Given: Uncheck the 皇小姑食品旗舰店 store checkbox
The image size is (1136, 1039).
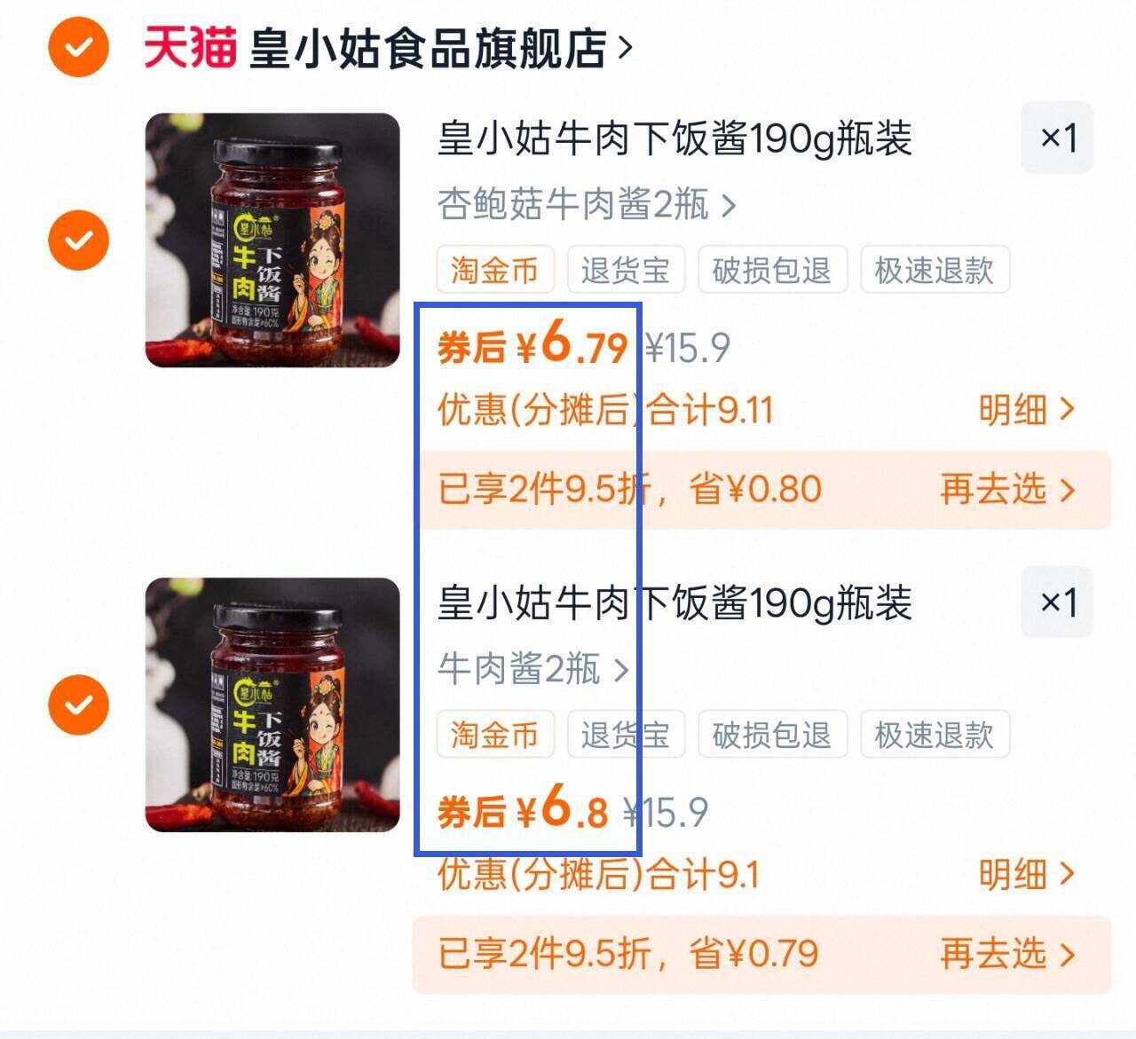Looking at the screenshot, I should [78, 46].
